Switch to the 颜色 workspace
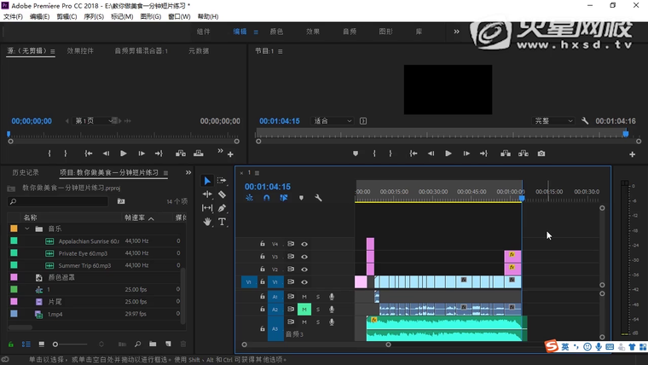The height and width of the screenshot is (365, 648). (276, 32)
